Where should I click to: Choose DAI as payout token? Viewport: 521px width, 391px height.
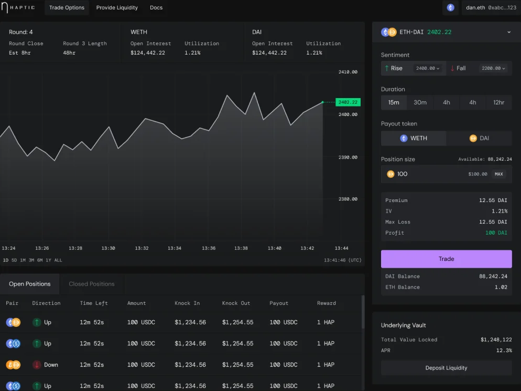479,138
